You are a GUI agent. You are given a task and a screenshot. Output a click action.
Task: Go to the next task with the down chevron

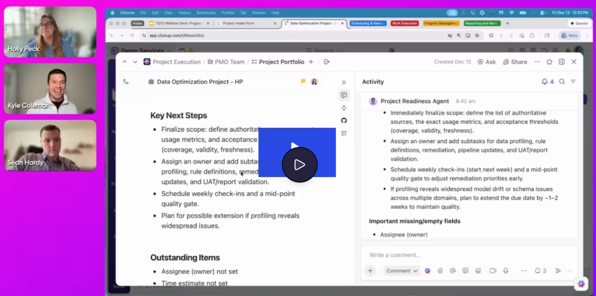(x=135, y=62)
